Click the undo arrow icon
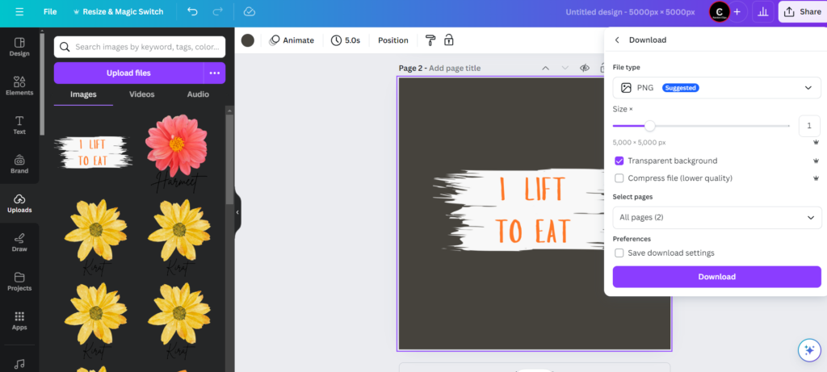This screenshot has width=827, height=372. (x=192, y=12)
